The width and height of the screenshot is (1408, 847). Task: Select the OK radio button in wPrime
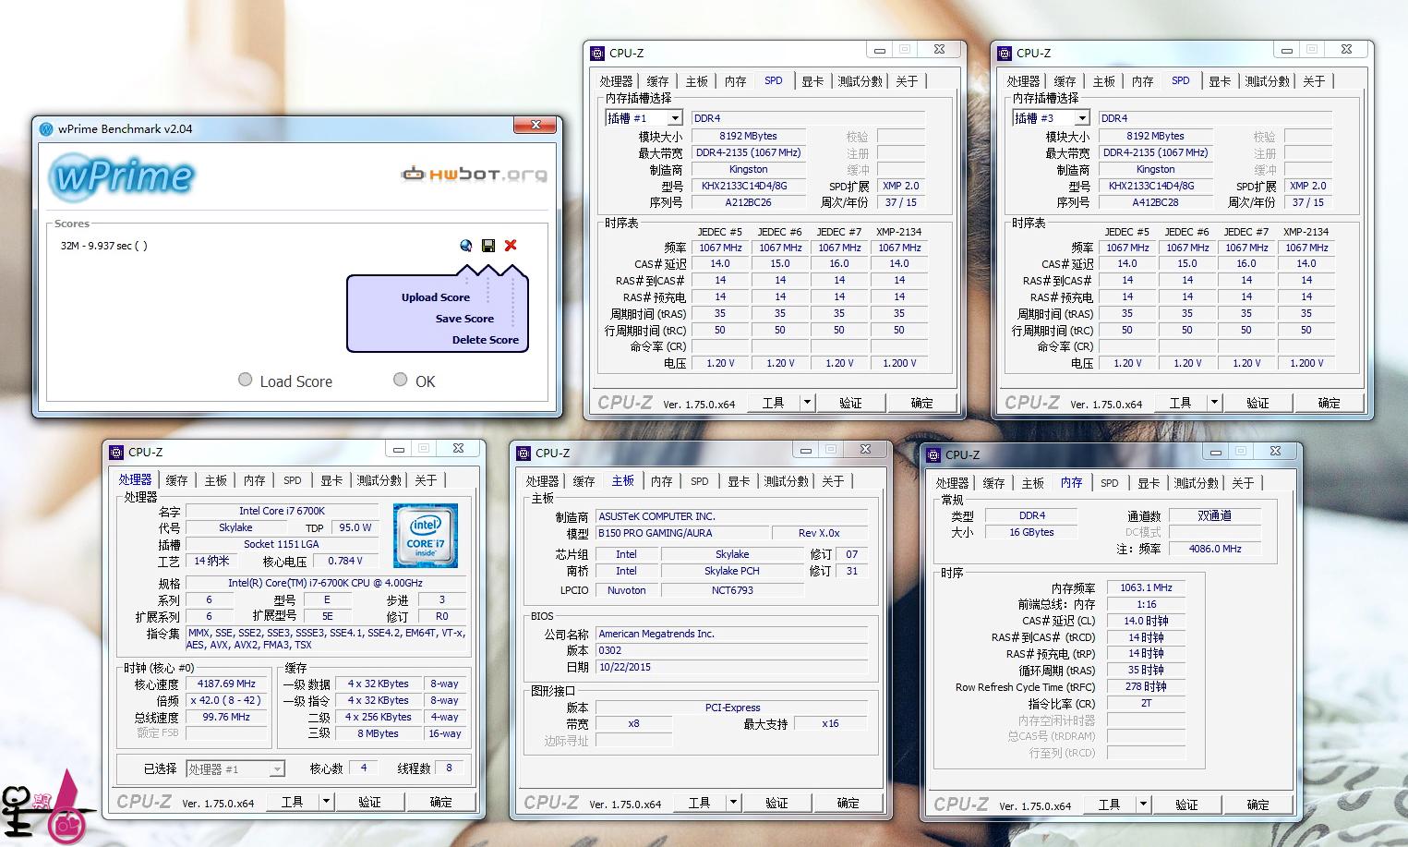pyautogui.click(x=400, y=380)
